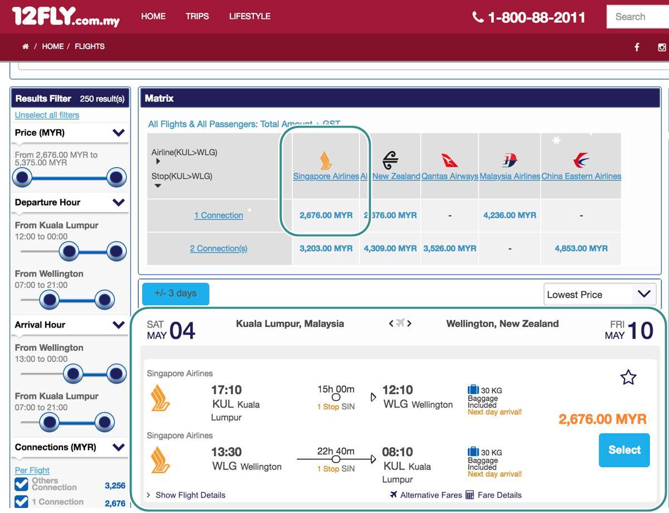
Task: Go to FLIGHTS in the breadcrumb
Action: click(90, 47)
